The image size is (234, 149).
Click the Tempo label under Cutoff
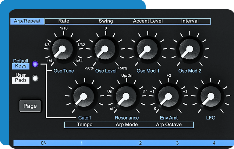coord(85,125)
